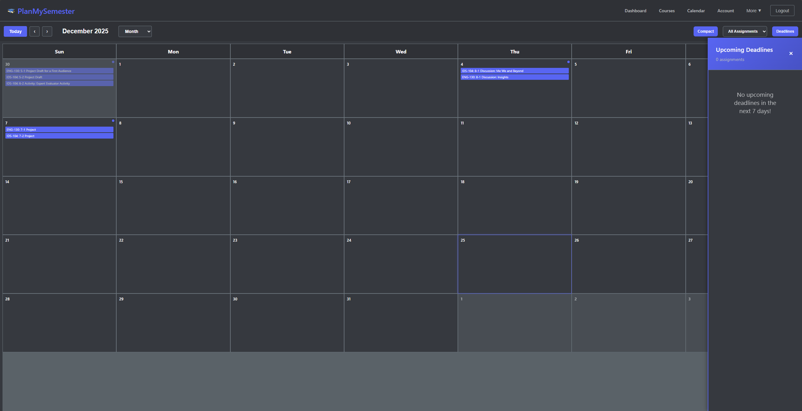Viewport: 802px width, 411px height.
Task: Switch to the Dashboard page
Action: [635, 10]
